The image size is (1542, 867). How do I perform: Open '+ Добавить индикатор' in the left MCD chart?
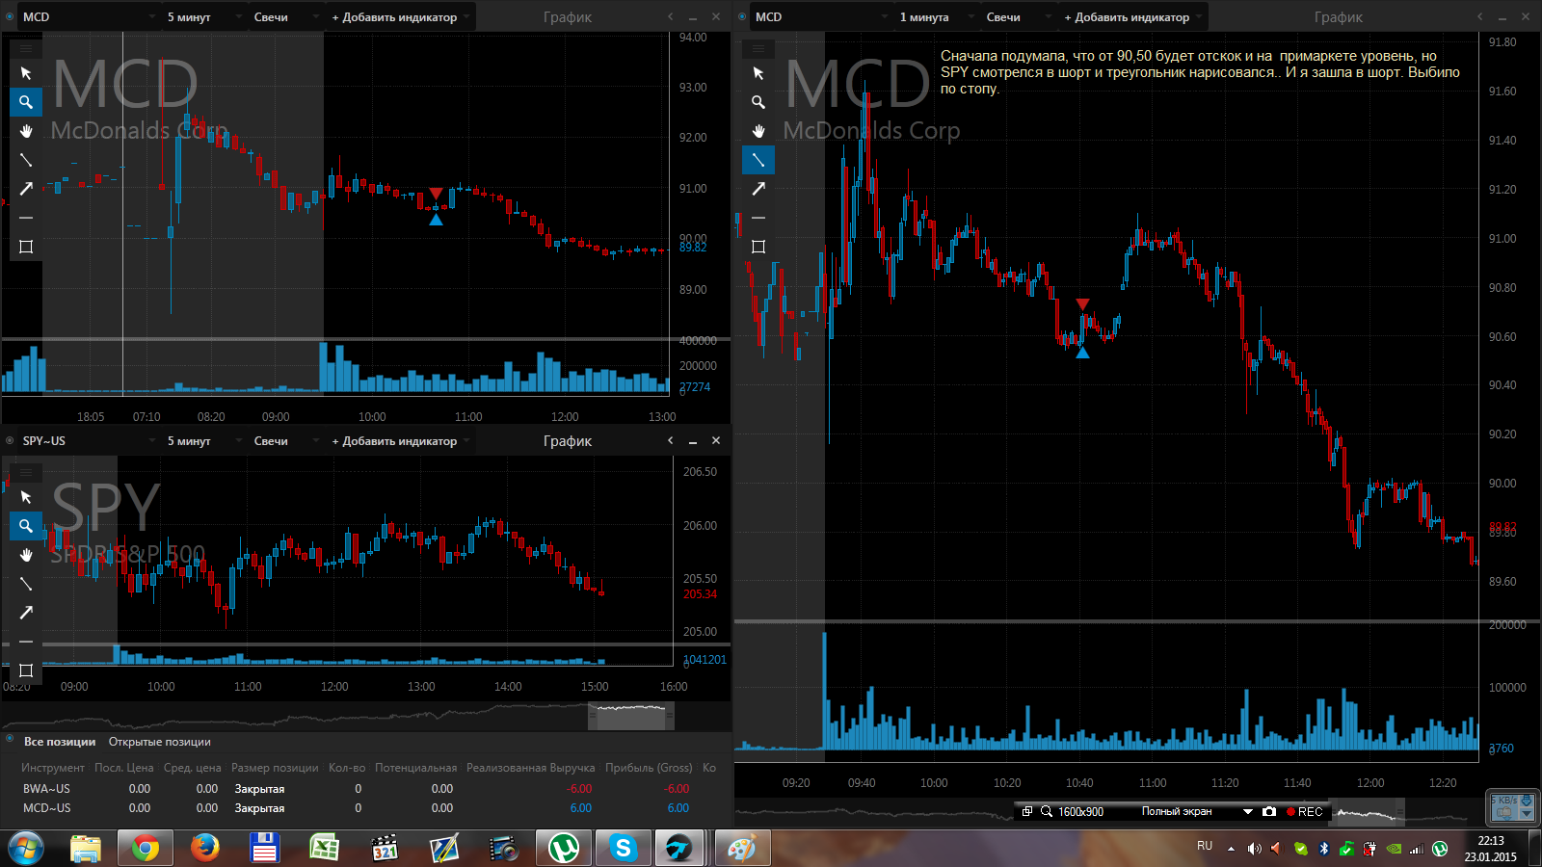[401, 16]
